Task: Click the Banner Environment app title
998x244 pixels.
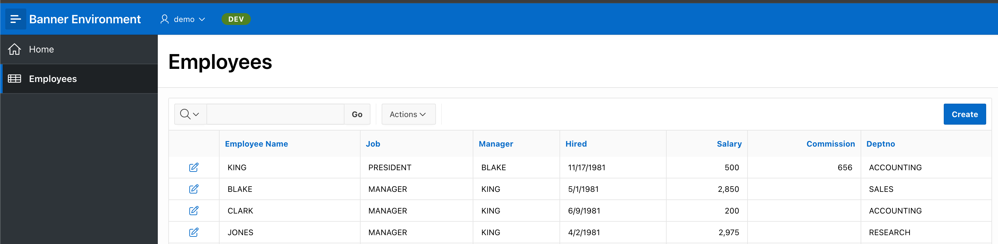Action: tap(85, 19)
